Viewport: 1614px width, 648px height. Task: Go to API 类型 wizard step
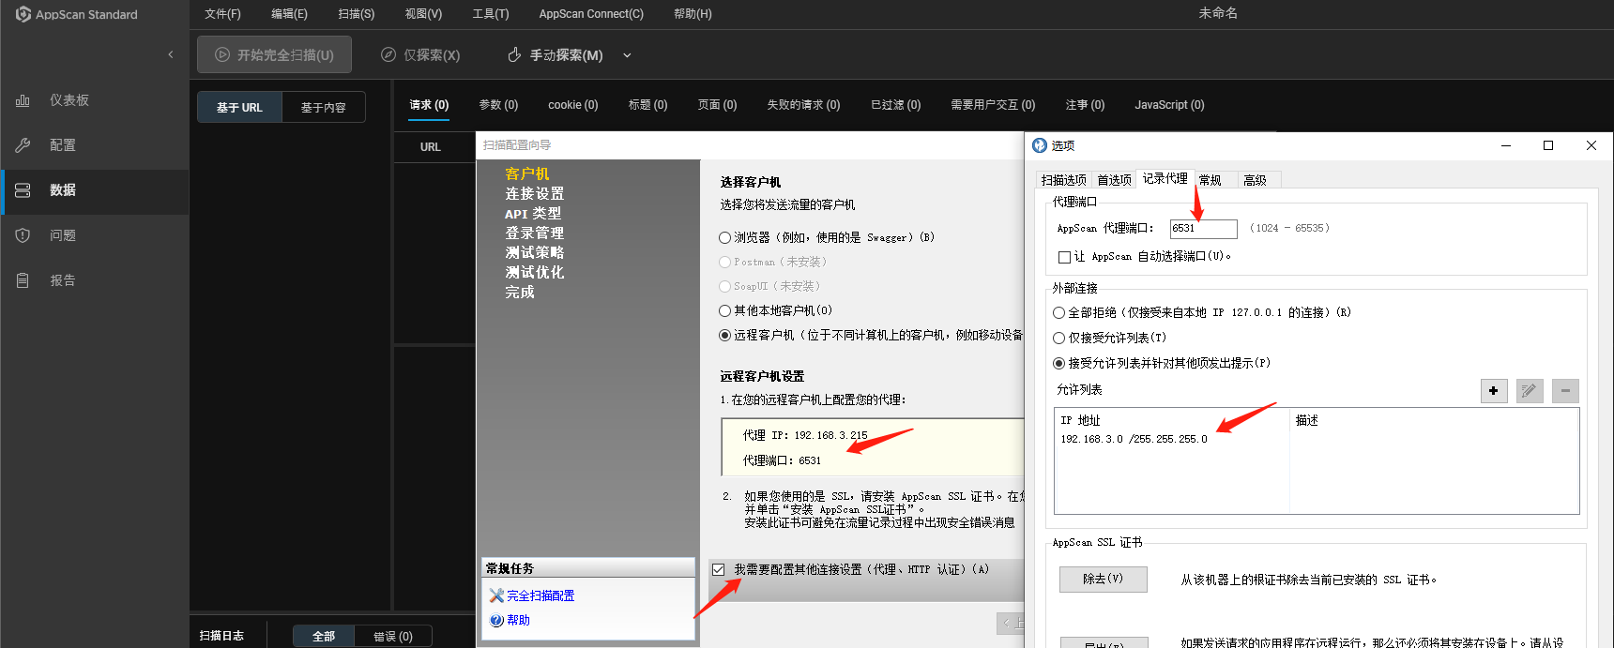pos(533,213)
